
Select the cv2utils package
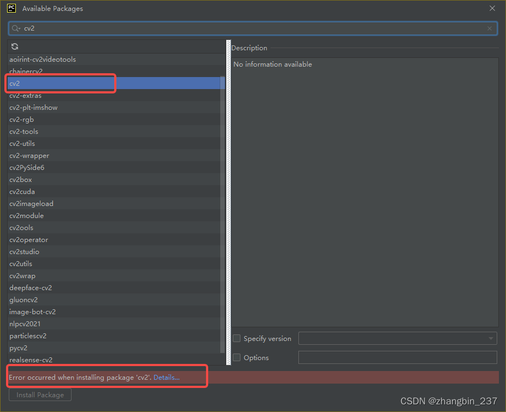pos(116,263)
